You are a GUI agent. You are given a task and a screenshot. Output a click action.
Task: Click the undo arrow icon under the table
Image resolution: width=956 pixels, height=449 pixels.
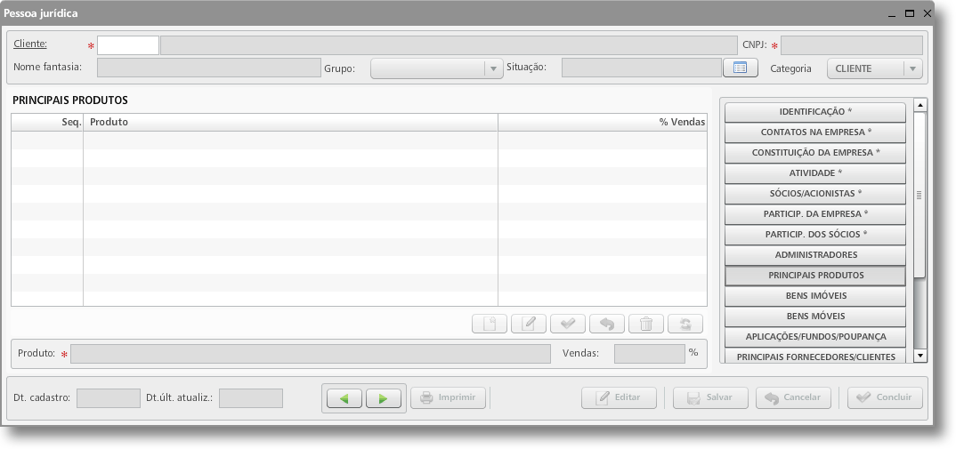[607, 324]
